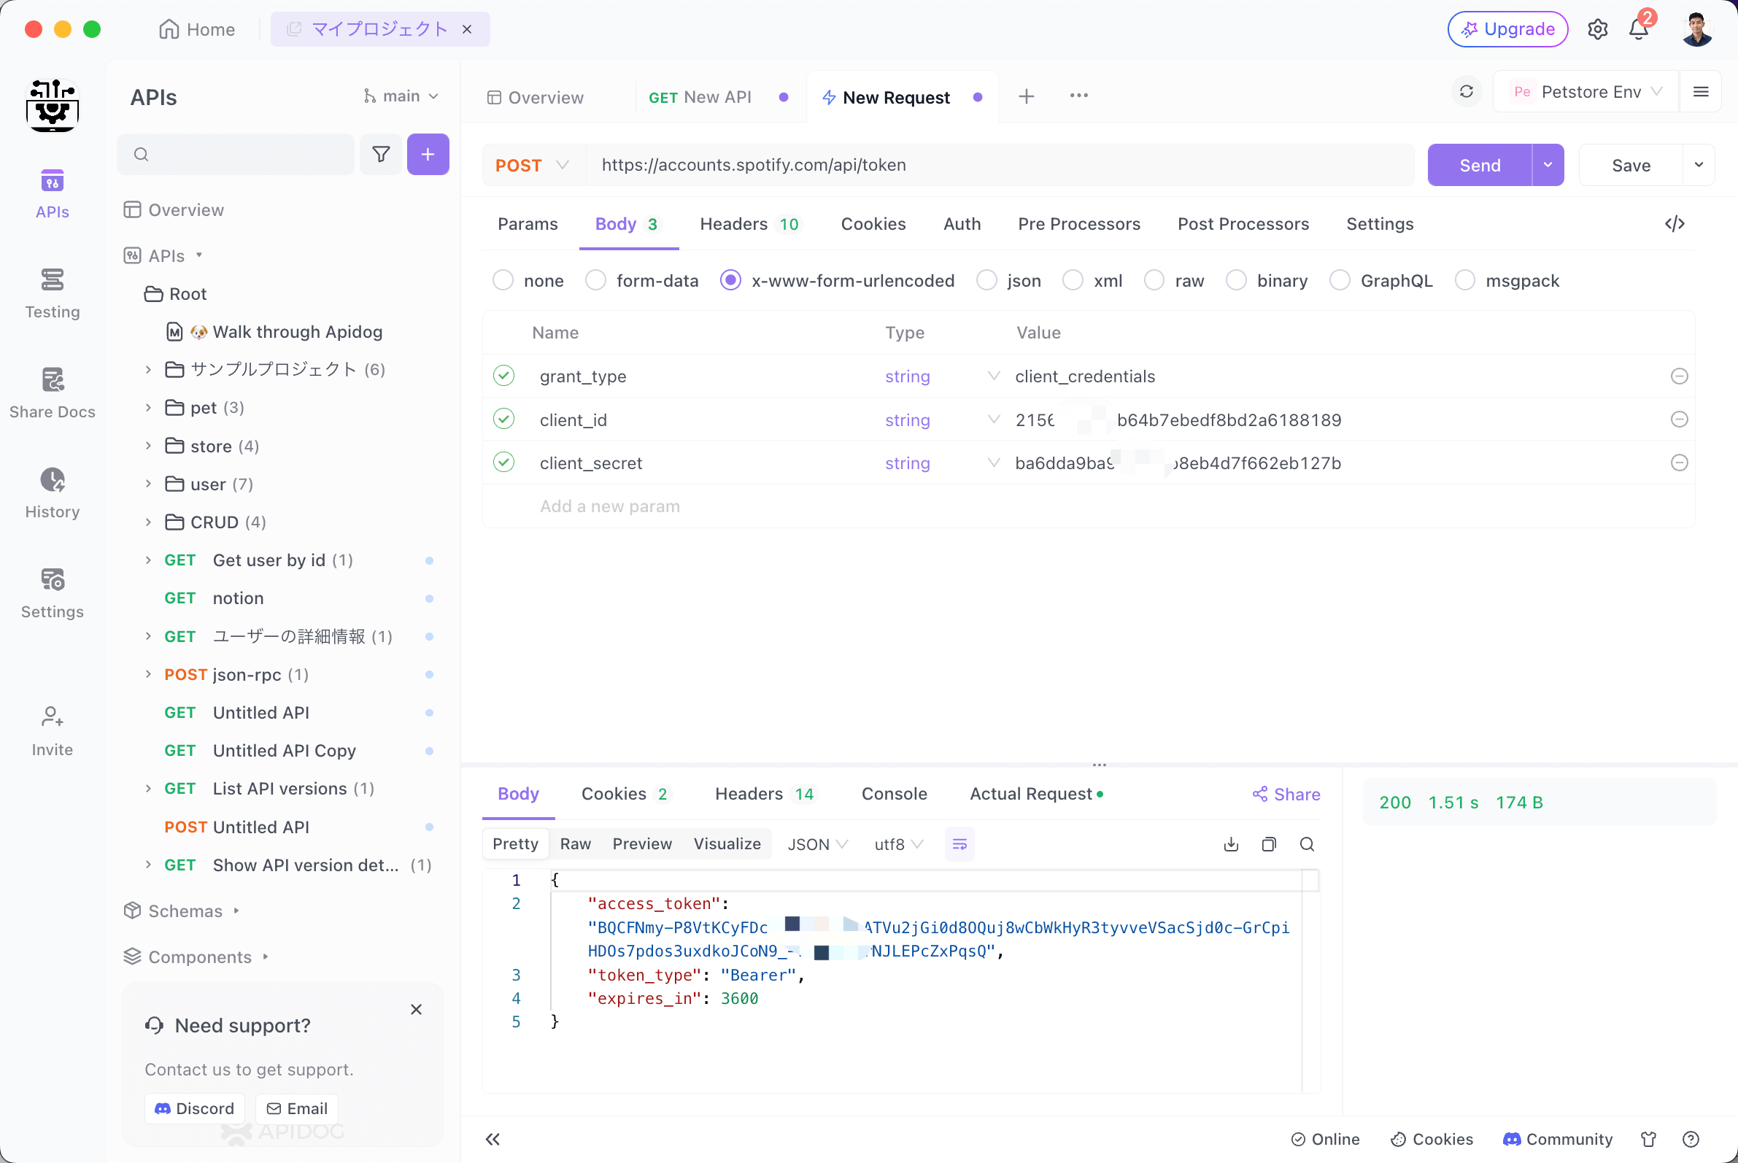This screenshot has width=1738, height=1163.
Task: Click the Send button
Action: coord(1479,165)
